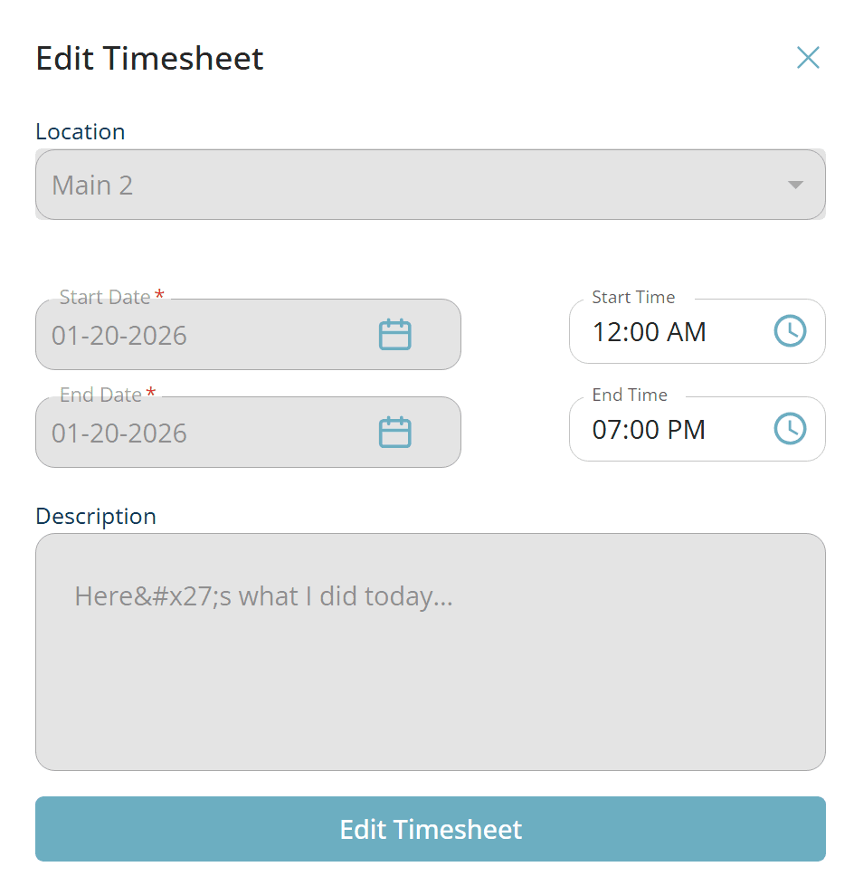Expand the Location dropdown arrow
Image resolution: width=854 pixels, height=876 pixels.
tap(795, 185)
